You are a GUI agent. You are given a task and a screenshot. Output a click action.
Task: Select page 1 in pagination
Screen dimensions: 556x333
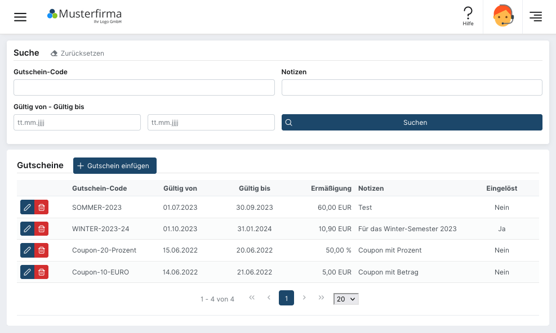pyautogui.click(x=286, y=298)
